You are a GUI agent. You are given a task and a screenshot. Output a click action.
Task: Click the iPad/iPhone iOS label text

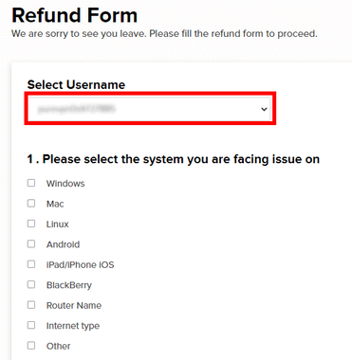80,264
